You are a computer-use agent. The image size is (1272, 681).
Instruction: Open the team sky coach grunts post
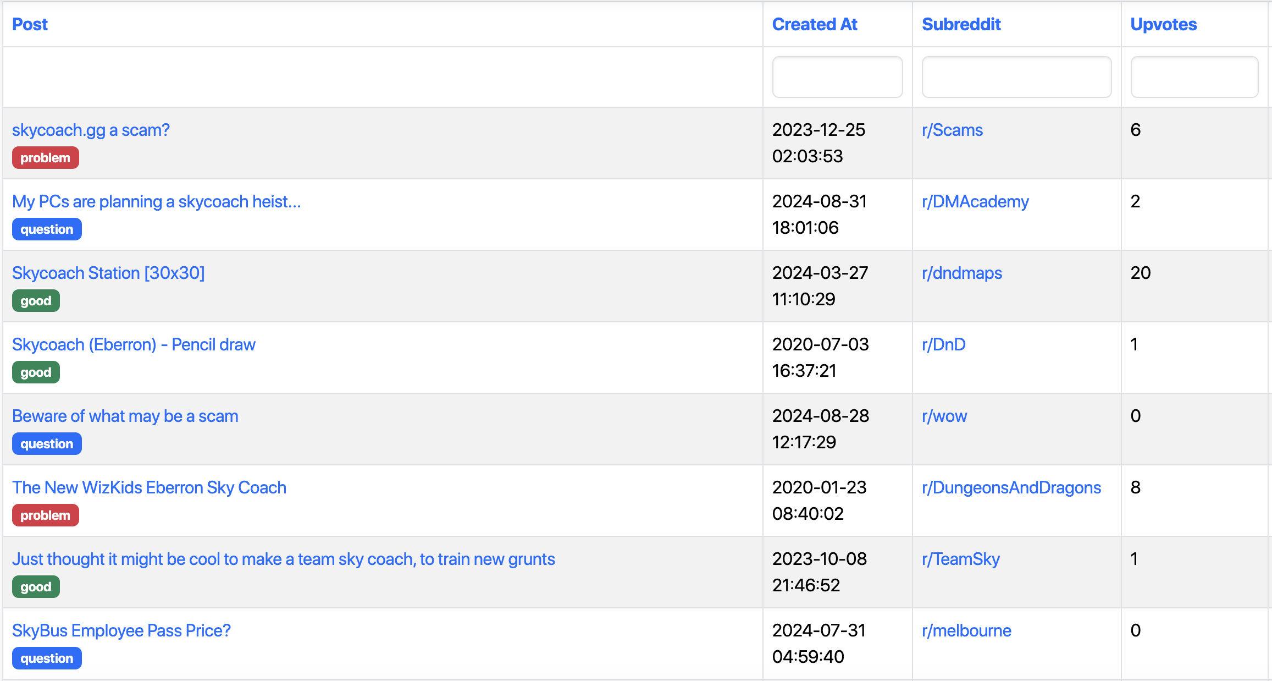[x=283, y=559]
